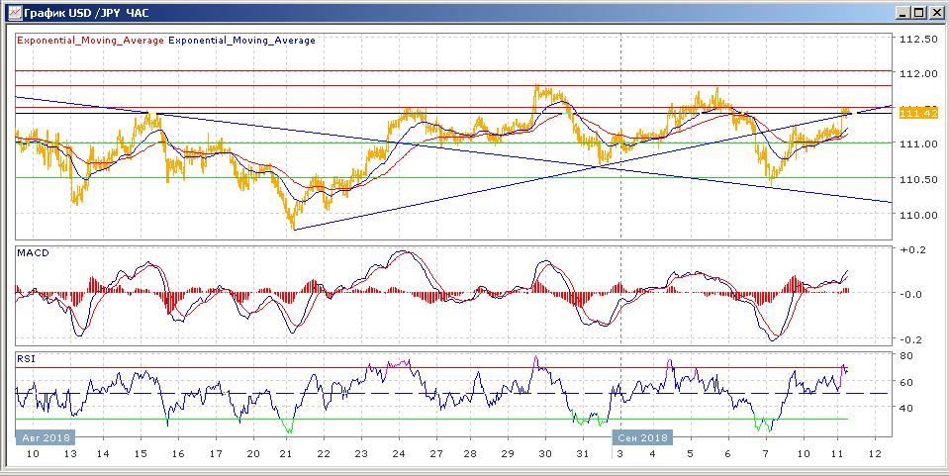Maximize the USD/JPY chart window

919,12
